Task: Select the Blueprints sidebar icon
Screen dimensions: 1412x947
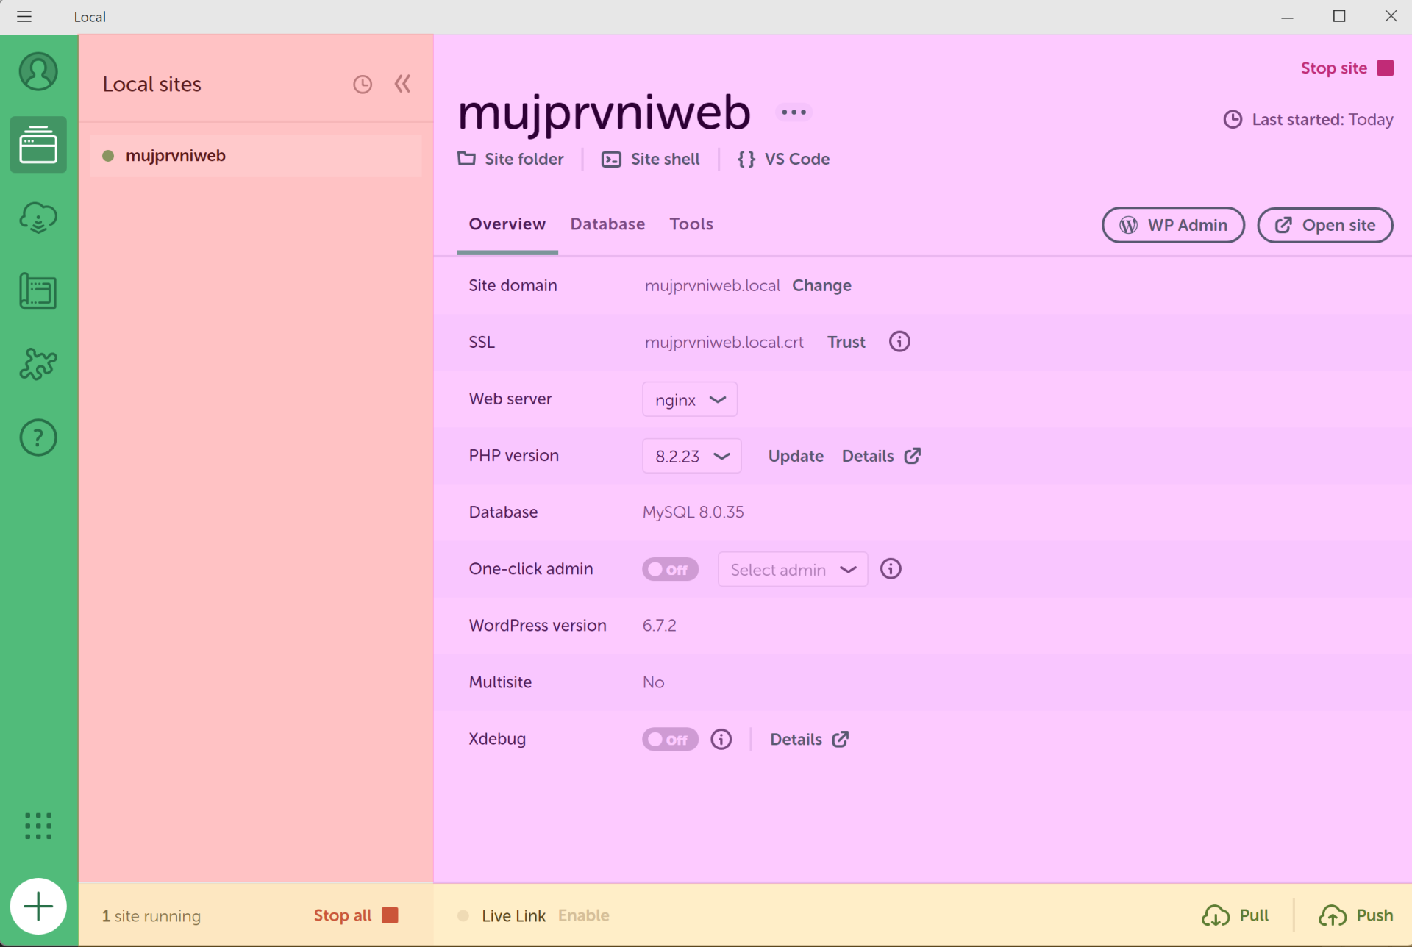Action: click(x=38, y=291)
